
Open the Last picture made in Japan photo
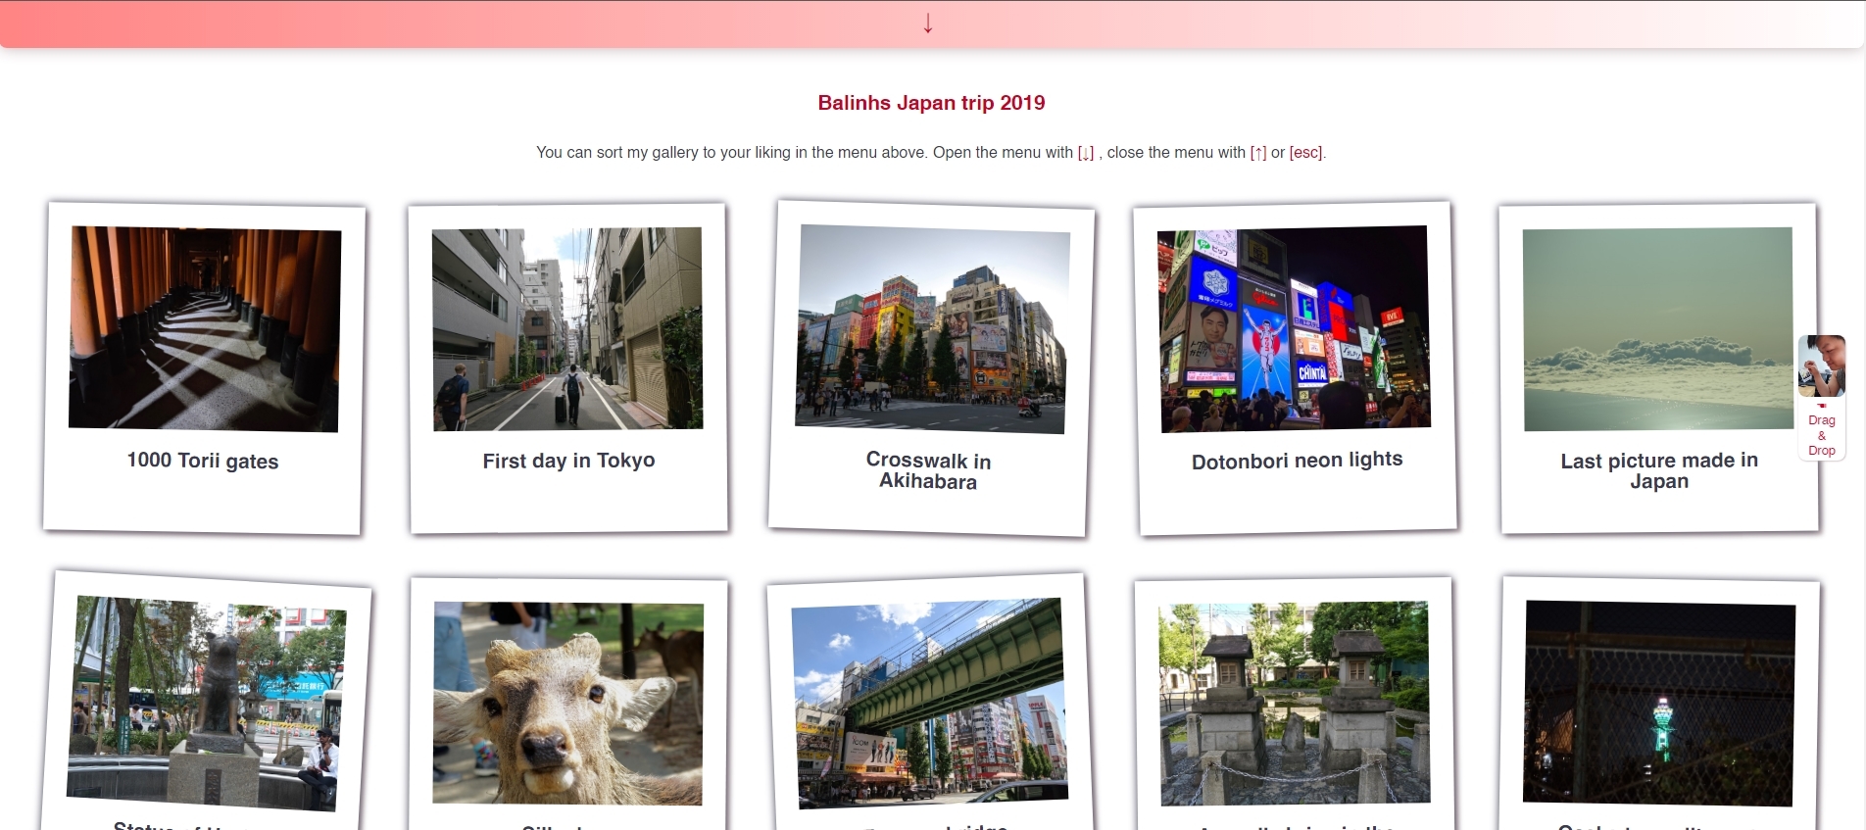pos(1658,329)
